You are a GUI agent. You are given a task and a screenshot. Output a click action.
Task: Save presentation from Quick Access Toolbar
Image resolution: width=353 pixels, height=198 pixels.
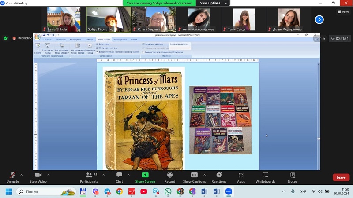[44, 35]
